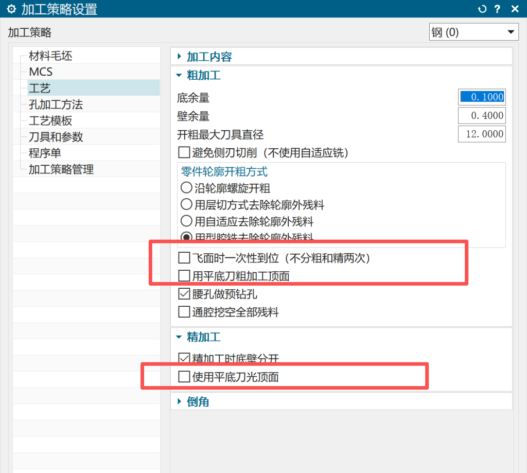Expand the 加工内容 section
This screenshot has width=527, height=473.
click(180, 57)
